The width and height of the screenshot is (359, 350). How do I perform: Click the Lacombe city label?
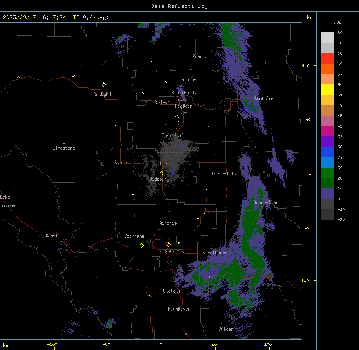coord(187,79)
